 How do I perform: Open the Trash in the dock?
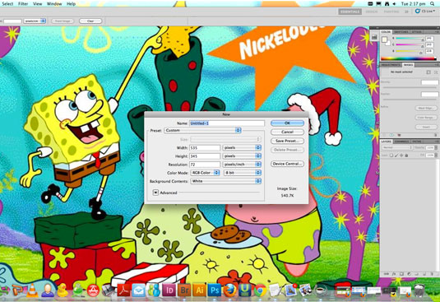(419, 290)
